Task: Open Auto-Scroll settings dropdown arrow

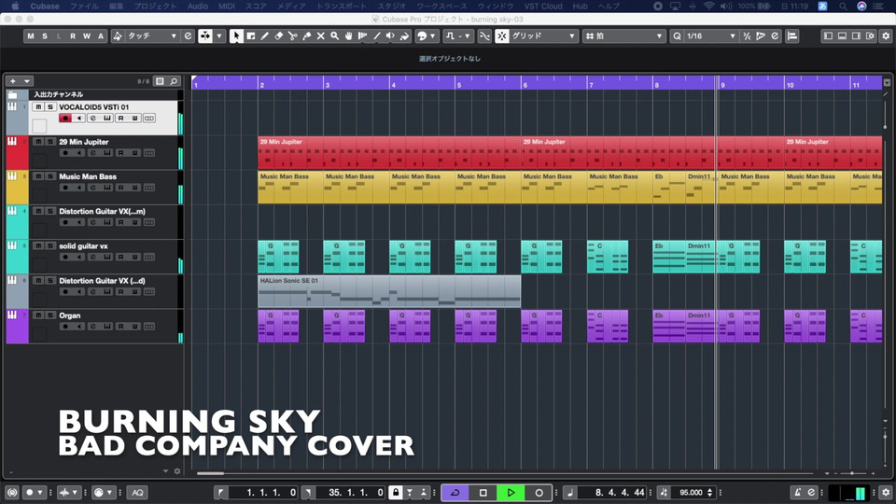Action: (218, 36)
